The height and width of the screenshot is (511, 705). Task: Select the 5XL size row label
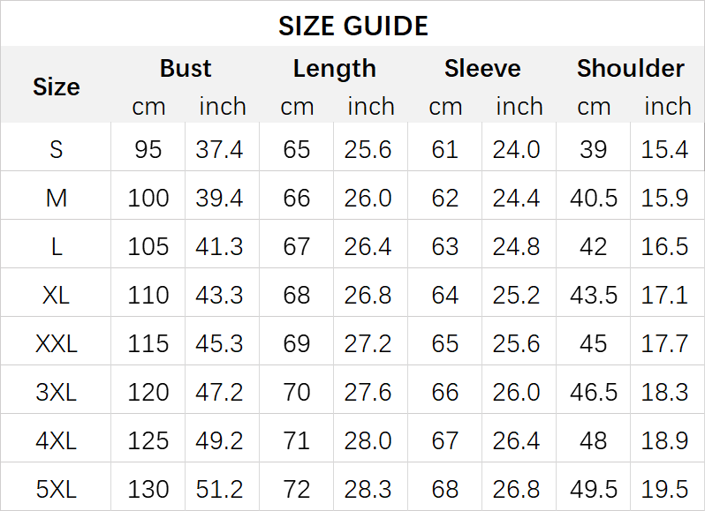point(57,488)
